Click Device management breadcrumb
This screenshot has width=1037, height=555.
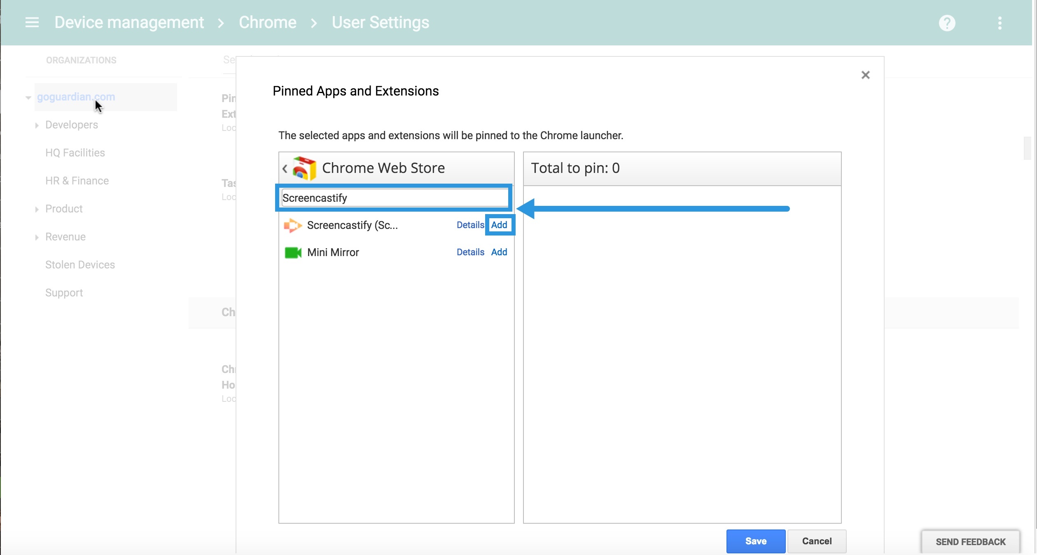(129, 23)
